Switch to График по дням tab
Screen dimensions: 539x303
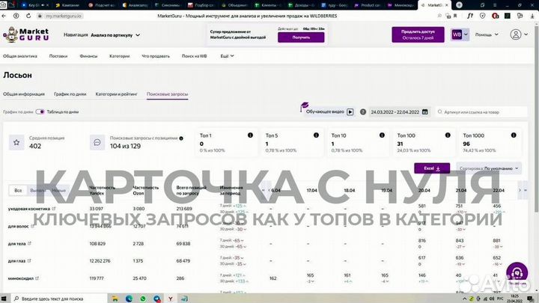coord(70,94)
